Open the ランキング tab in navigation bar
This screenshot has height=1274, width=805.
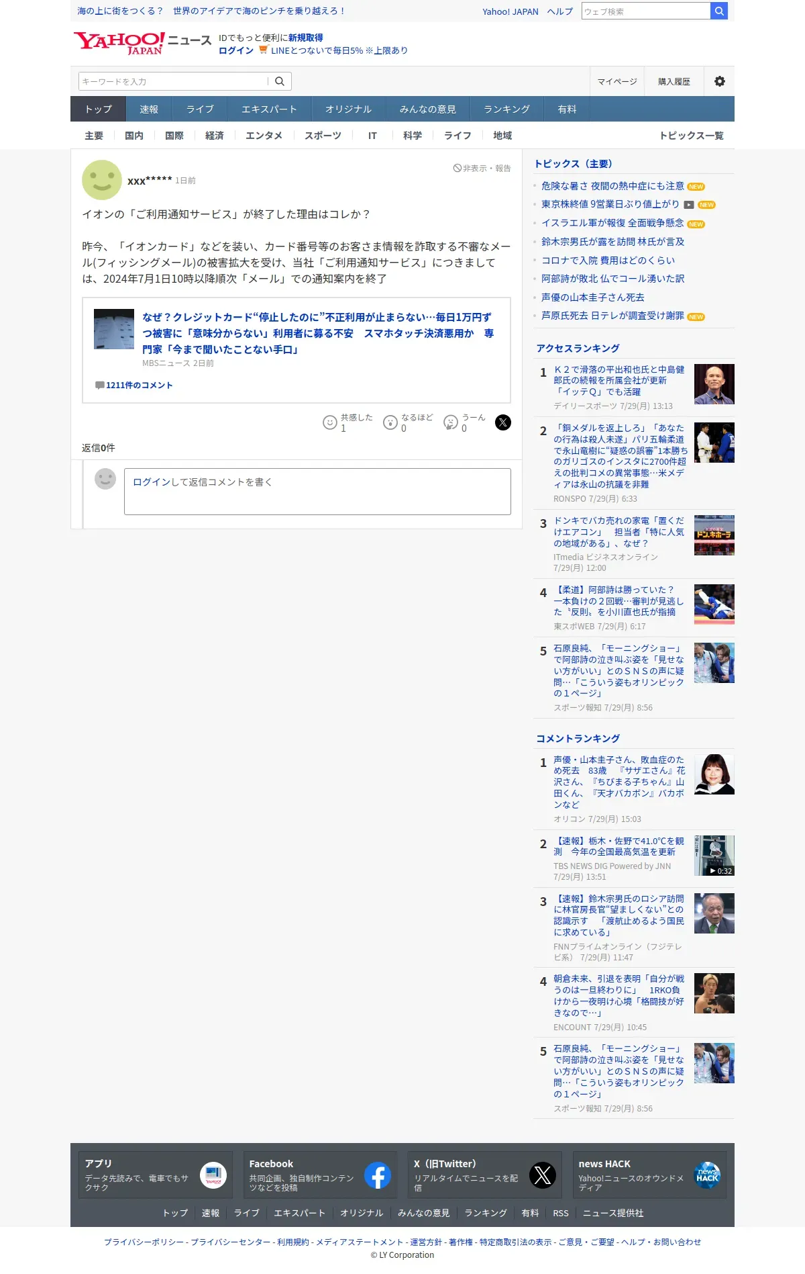pyautogui.click(x=506, y=109)
